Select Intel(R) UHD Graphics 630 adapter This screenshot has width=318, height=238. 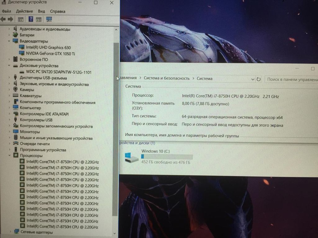pos(48,47)
